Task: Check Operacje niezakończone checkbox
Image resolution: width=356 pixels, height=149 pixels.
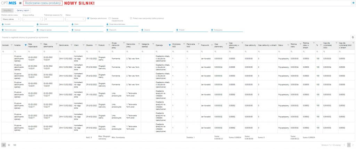Action: click(x=110, y=18)
